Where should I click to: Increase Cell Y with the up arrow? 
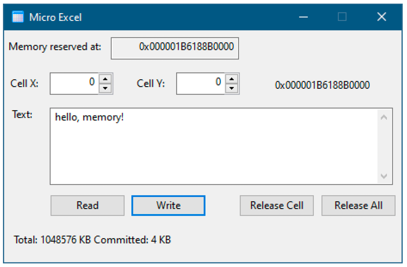pyautogui.click(x=231, y=80)
